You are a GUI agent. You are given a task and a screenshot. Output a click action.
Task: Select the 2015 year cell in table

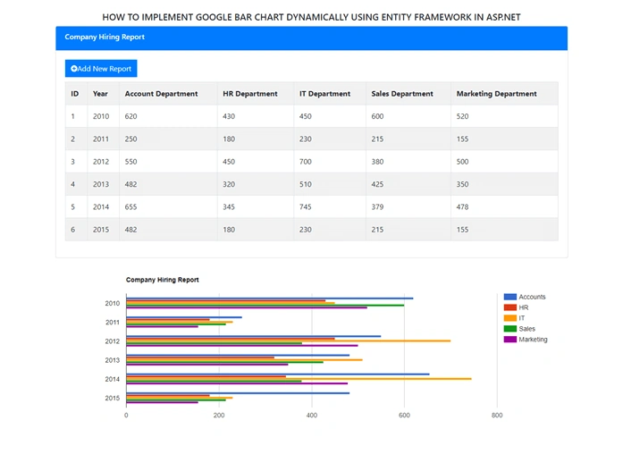pos(103,229)
